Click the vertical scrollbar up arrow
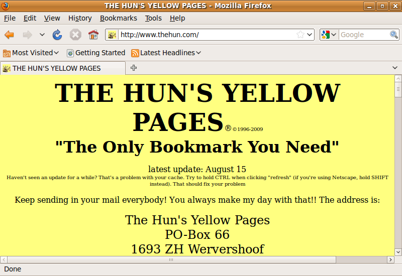Image resolution: width=402 pixels, height=276 pixels. click(398, 78)
